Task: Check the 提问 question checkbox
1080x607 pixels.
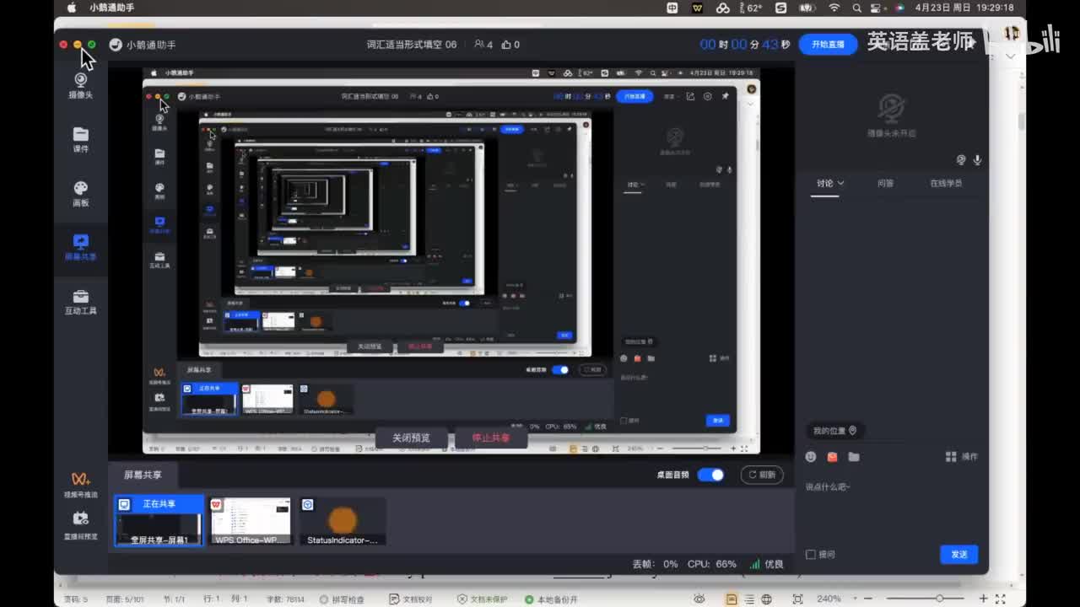Action: (811, 555)
